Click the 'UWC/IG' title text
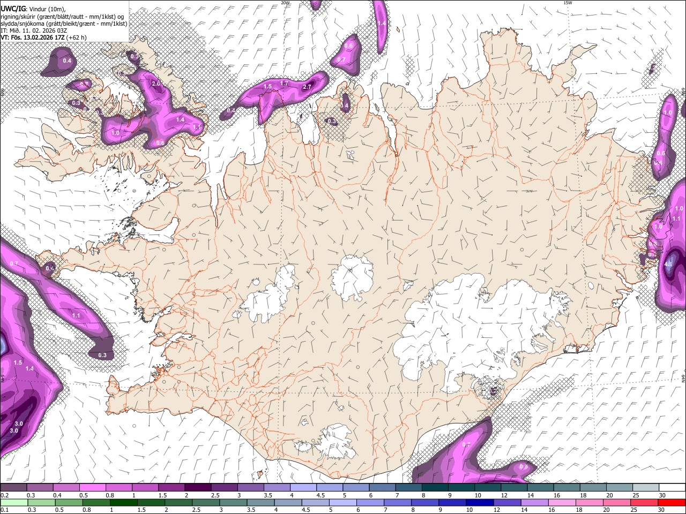The width and height of the screenshot is (686, 514). [12, 9]
